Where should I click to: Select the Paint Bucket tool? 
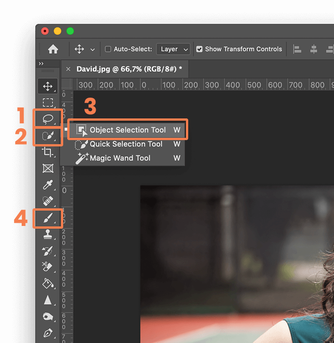48,283
